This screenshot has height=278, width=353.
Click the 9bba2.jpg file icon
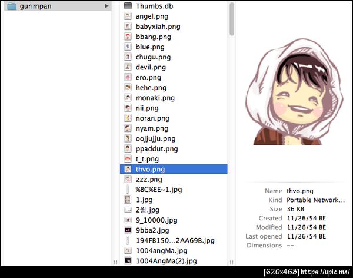[128, 230]
